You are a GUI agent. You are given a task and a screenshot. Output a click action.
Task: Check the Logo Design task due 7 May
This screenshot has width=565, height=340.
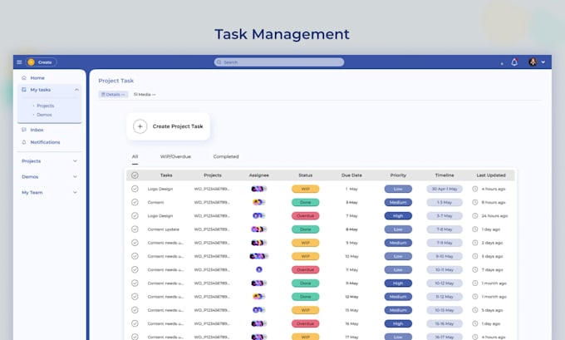[135, 215]
